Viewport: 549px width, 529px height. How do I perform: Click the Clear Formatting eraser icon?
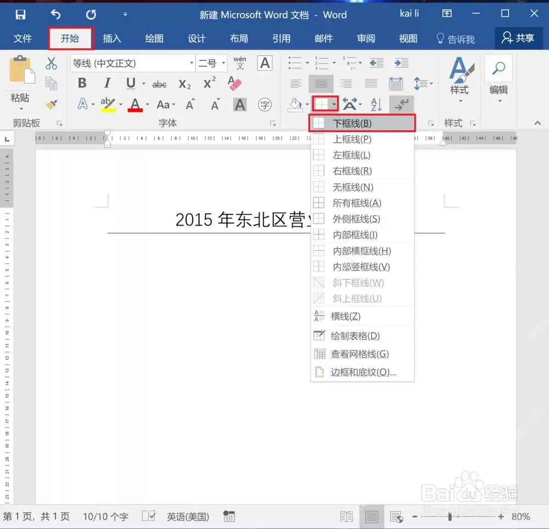(234, 83)
